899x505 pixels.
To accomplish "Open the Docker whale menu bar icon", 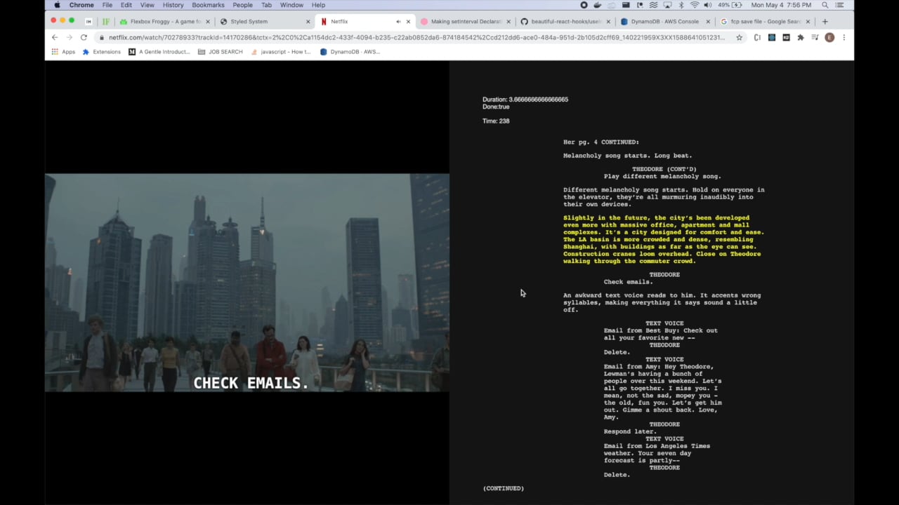I will point(598,5).
